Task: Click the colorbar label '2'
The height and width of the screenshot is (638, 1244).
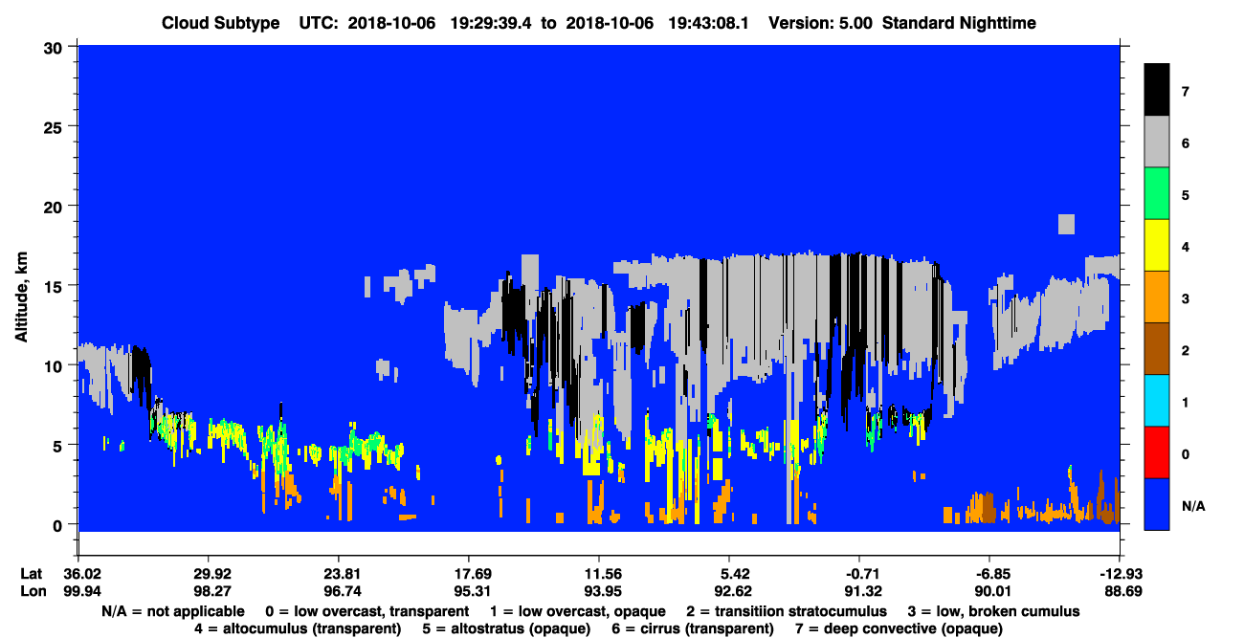Action: tap(1186, 351)
